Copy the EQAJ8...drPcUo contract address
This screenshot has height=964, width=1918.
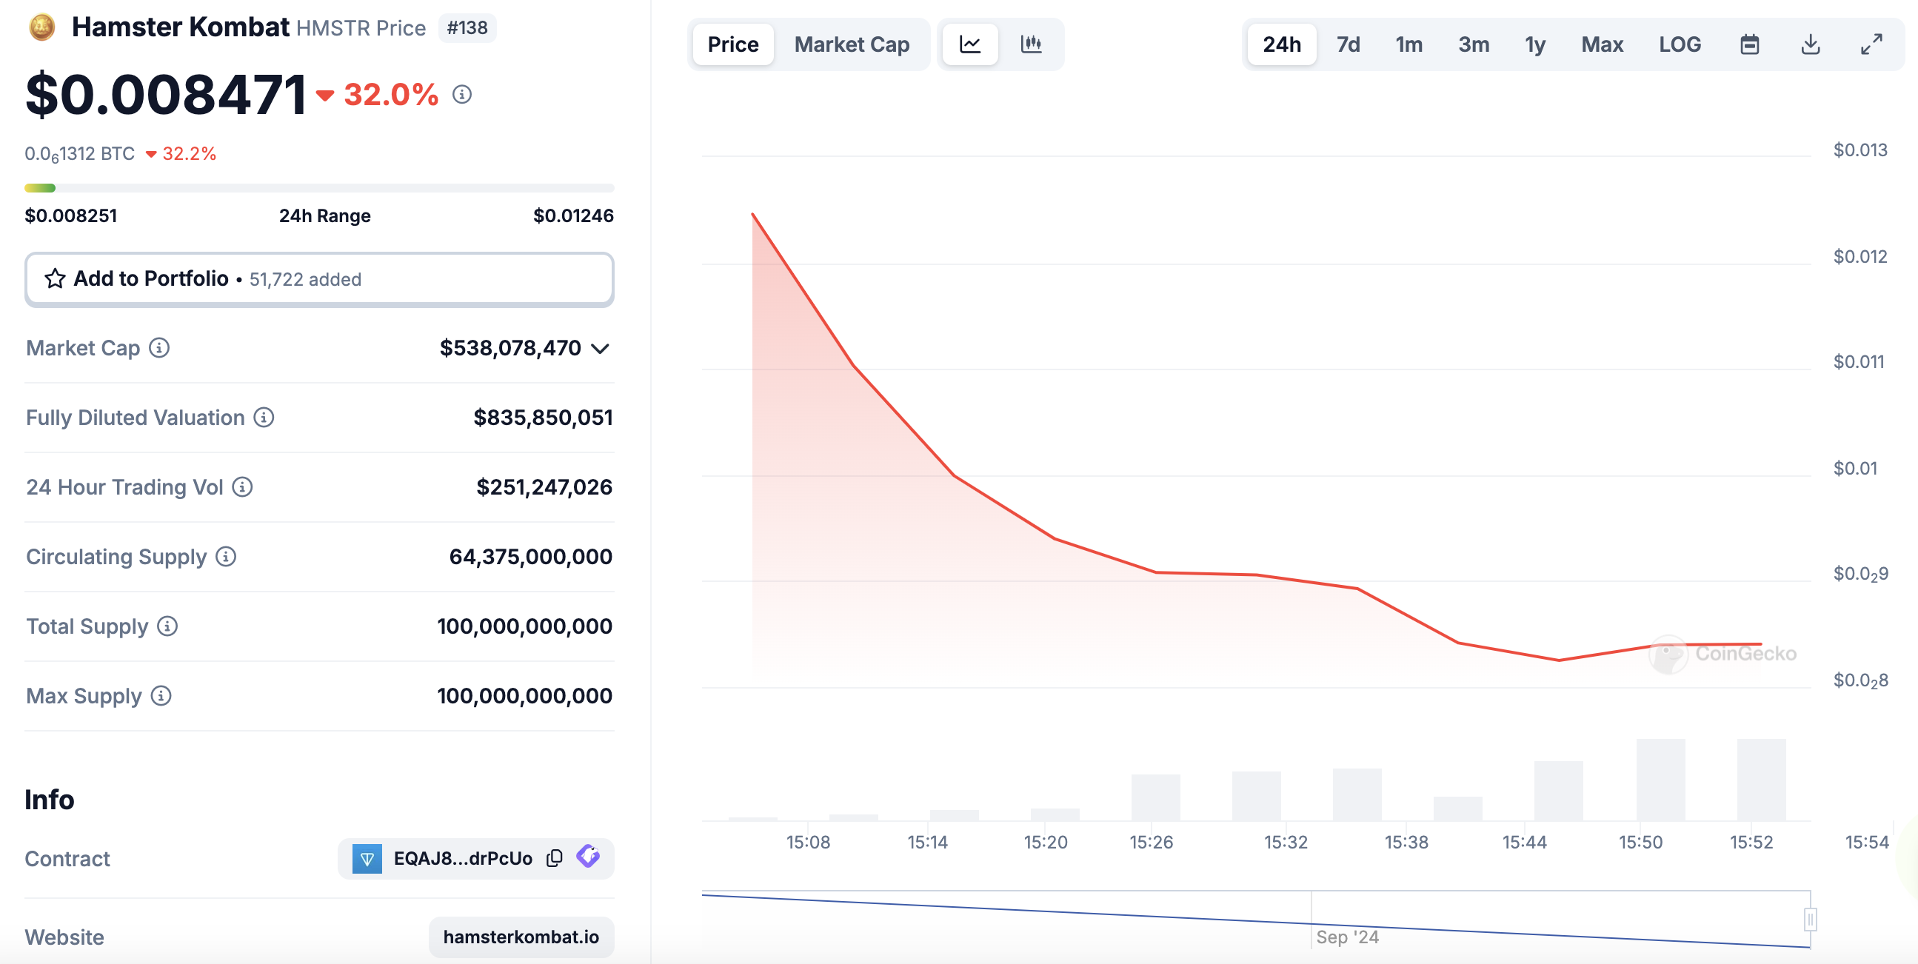(x=554, y=858)
